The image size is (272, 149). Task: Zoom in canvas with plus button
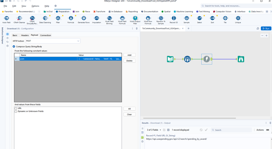click(267, 35)
